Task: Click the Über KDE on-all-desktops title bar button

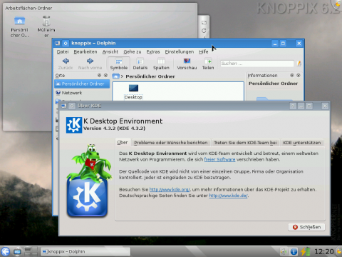Action: coord(72,106)
